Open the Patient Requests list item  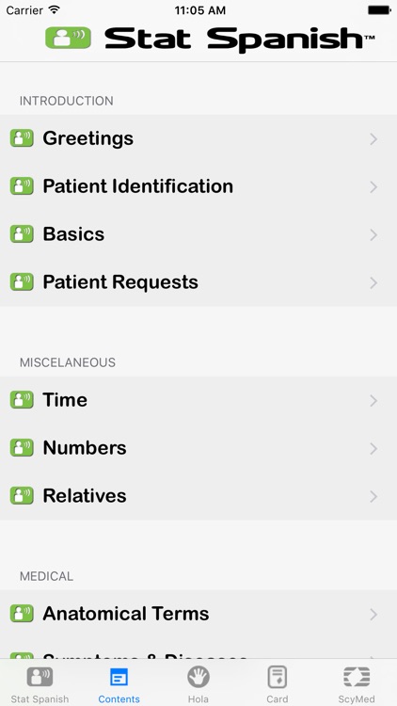click(198, 282)
